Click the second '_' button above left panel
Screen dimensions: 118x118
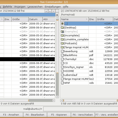pos(50,11)
